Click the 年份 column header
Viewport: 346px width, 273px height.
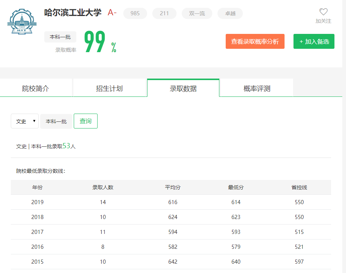[x=37, y=187]
